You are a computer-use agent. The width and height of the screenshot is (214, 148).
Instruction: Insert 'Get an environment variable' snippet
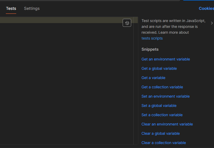[166, 59]
